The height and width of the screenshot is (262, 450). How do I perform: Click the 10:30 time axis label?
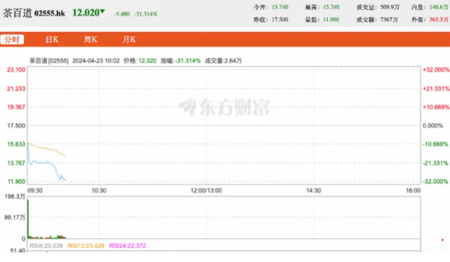tap(99, 190)
